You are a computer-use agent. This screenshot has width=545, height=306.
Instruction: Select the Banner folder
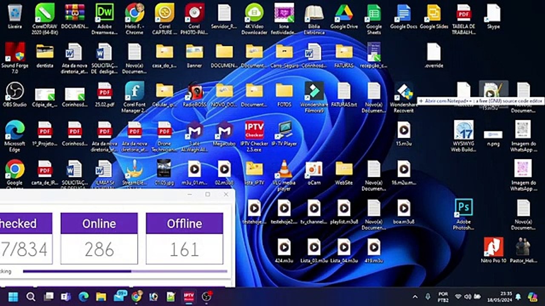pos(194,56)
